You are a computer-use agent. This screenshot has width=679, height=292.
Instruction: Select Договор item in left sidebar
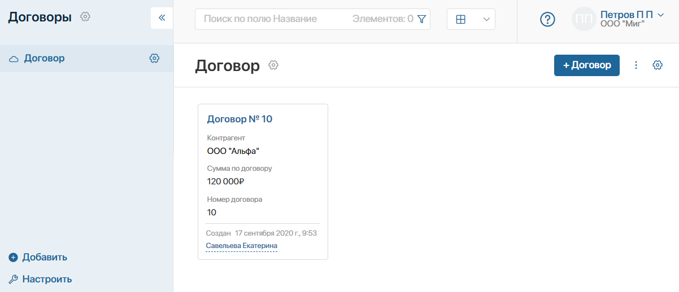click(86, 59)
